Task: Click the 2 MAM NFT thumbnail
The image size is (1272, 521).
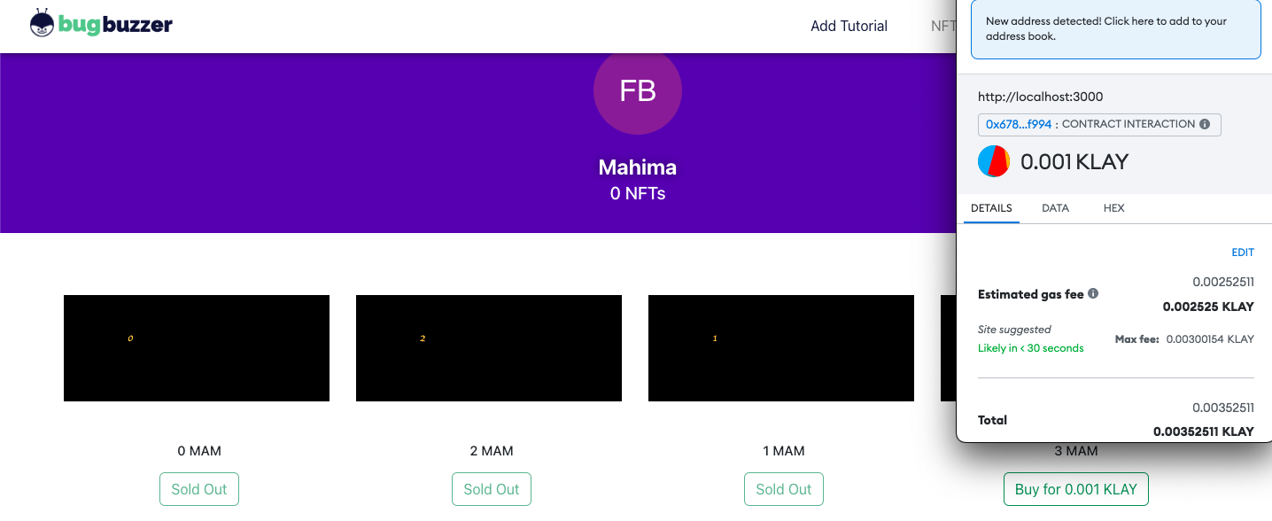Action: tap(488, 347)
